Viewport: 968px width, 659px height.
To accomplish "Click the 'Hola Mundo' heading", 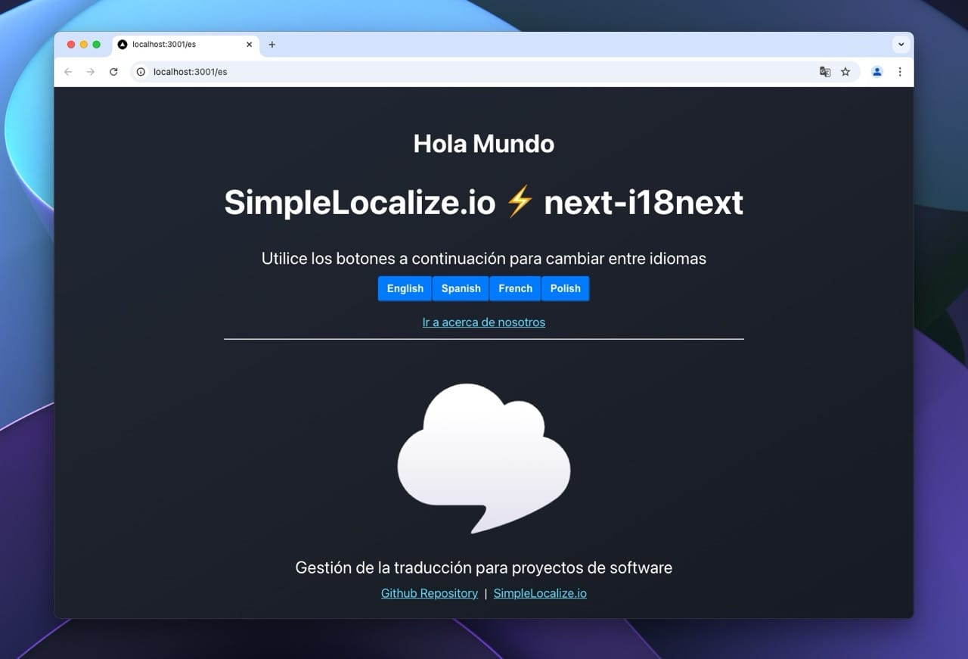I will click(x=484, y=144).
